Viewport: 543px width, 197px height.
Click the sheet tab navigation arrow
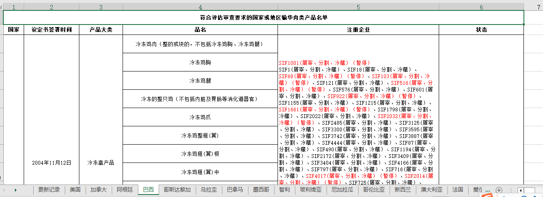click(16, 190)
